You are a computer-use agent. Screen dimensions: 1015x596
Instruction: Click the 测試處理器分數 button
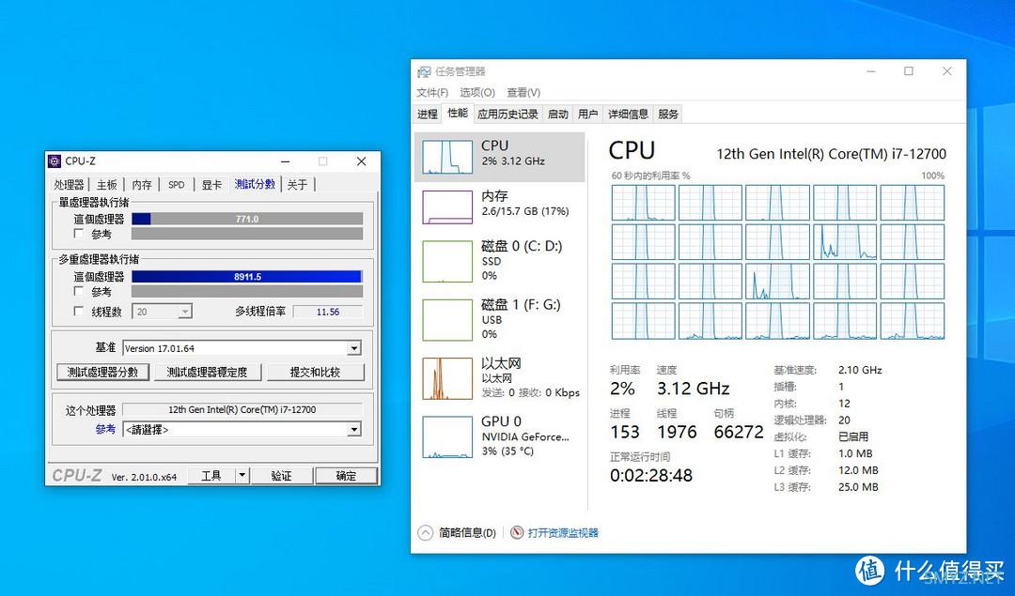click(x=103, y=373)
